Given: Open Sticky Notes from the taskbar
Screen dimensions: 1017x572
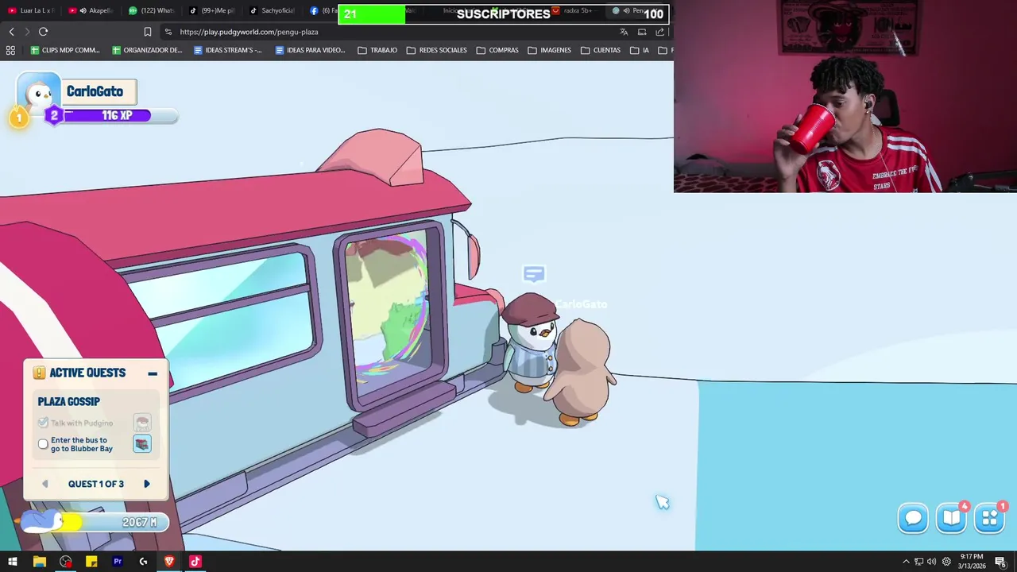Looking at the screenshot, I should (91, 562).
